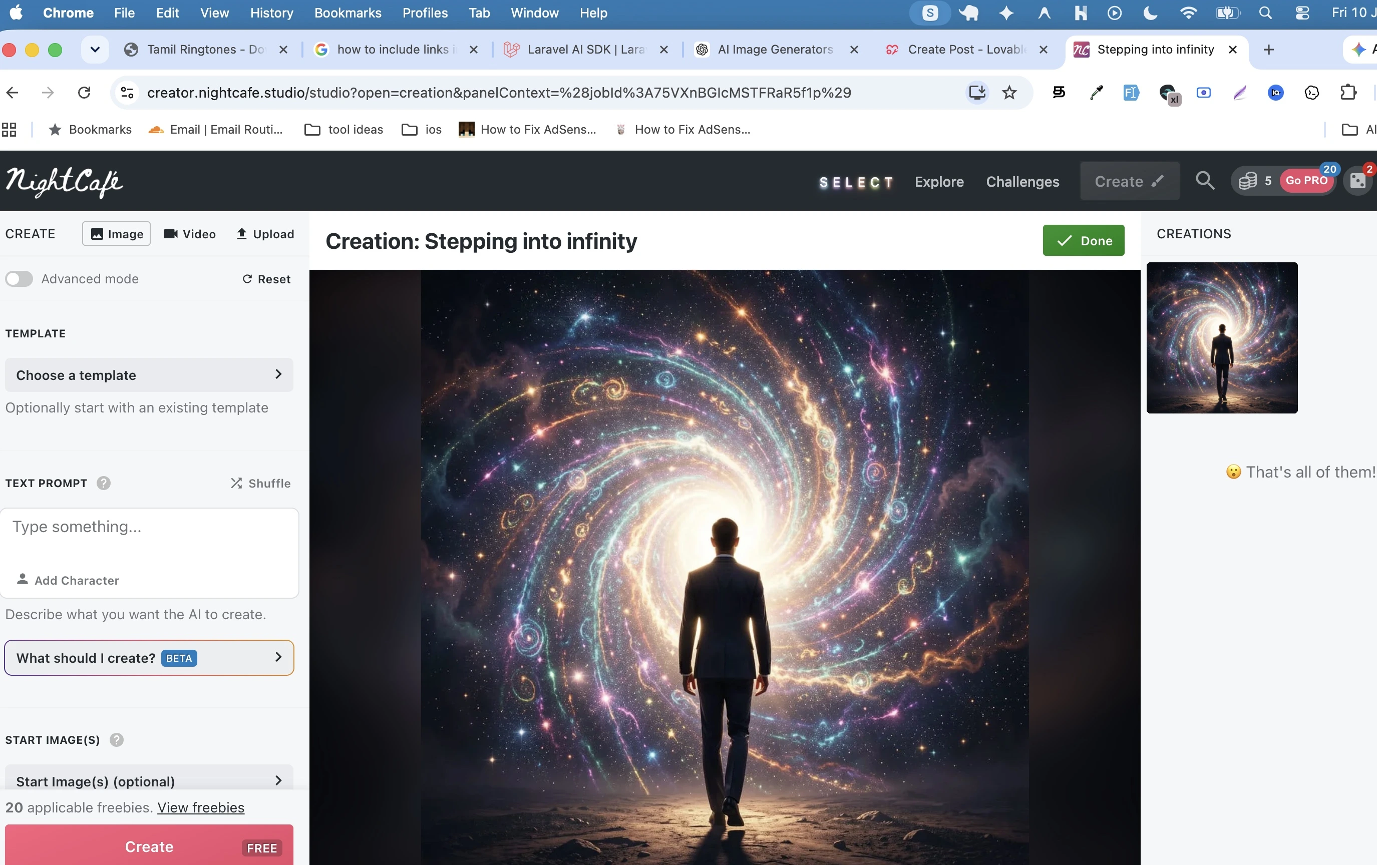Viewport: 1377px width, 865px height.
Task: Close the Stepping into infinity tab
Action: click(x=1233, y=50)
